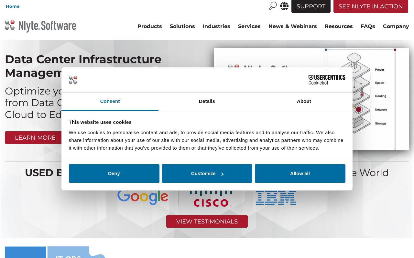Open Customize cookie settings
The image size is (414, 258).
click(x=207, y=174)
